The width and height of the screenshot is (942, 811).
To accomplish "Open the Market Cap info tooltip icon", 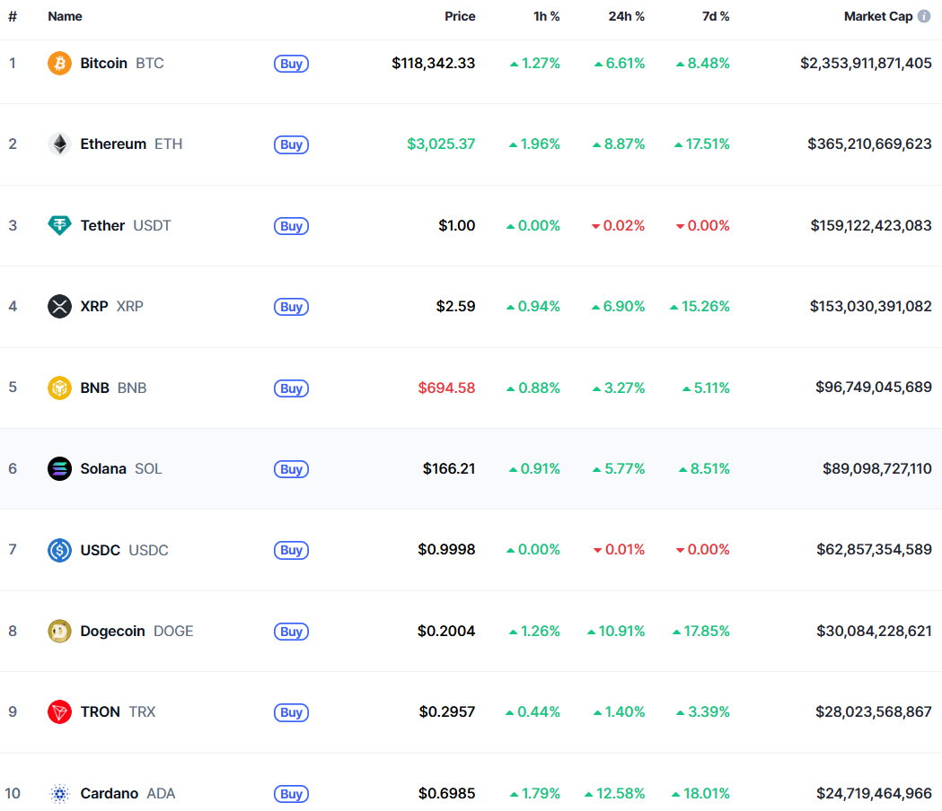I will (924, 16).
